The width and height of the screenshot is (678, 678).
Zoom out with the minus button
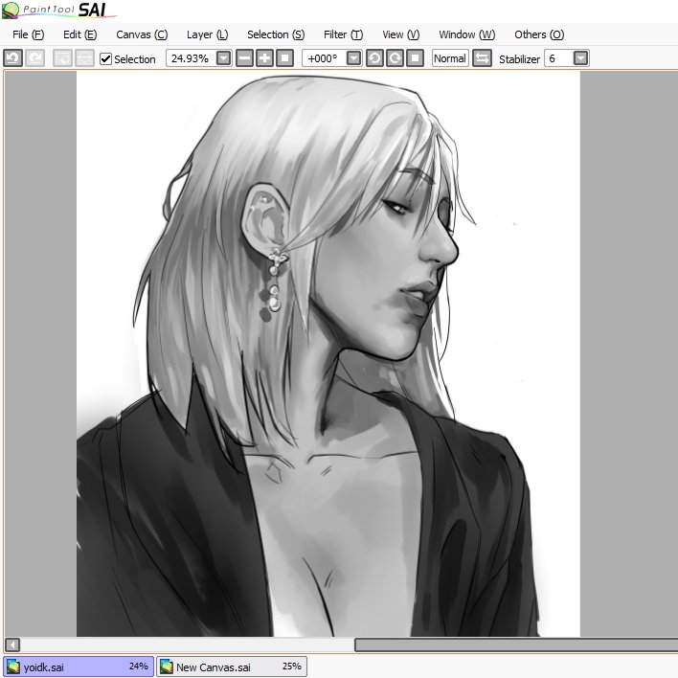pyautogui.click(x=245, y=58)
